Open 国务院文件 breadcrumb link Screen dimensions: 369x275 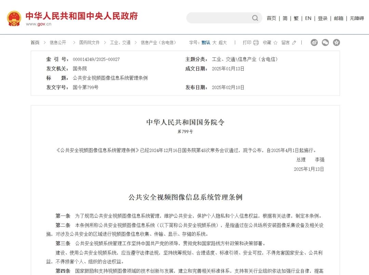(x=90, y=43)
